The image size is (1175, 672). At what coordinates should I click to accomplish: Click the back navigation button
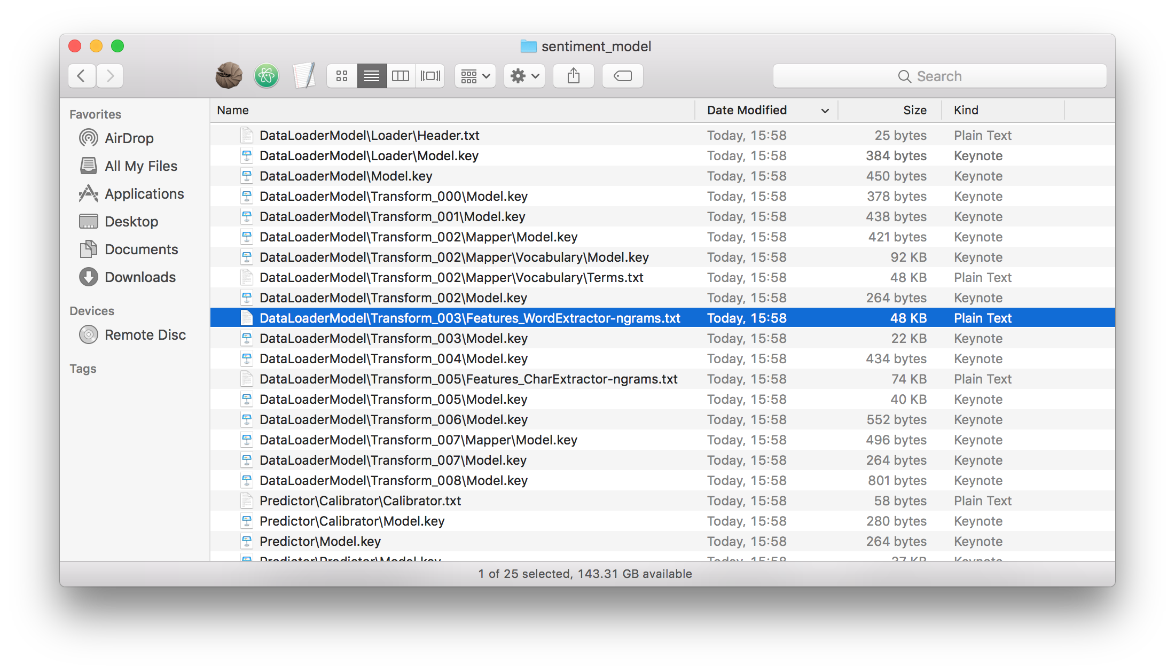[x=81, y=75]
